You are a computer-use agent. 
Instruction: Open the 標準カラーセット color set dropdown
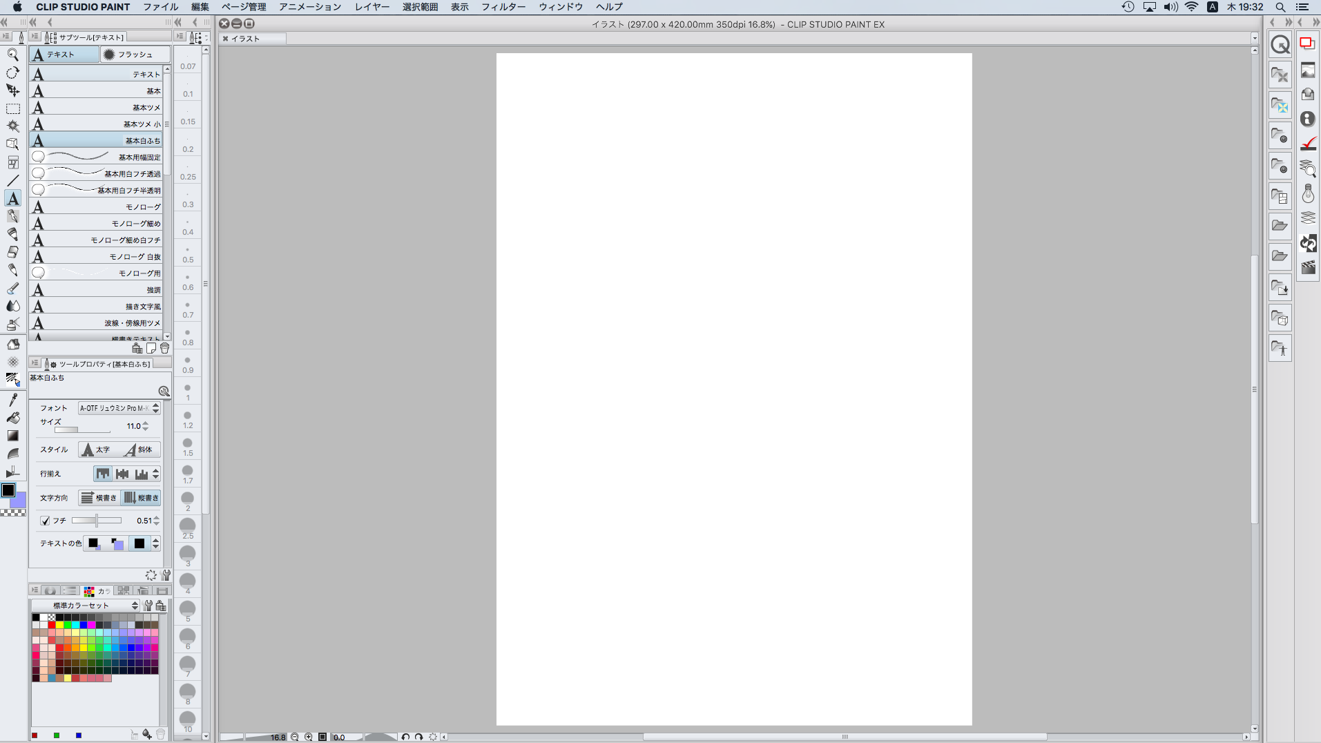86,606
